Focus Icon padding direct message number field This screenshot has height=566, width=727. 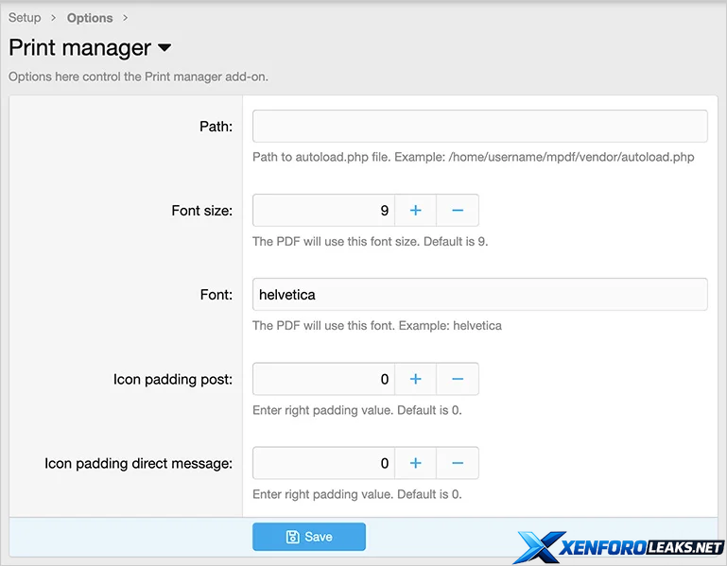coord(323,463)
